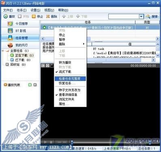Click the second video view mode icon
The image size is (161, 152).
tap(47, 66)
